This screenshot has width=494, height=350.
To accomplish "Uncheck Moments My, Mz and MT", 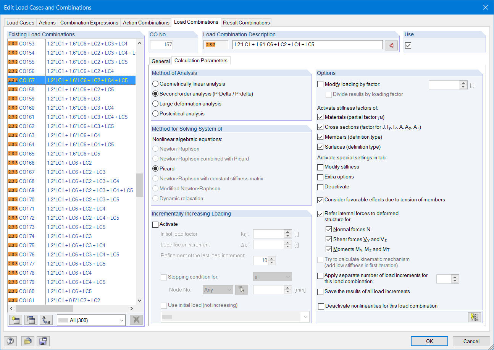I will 329,250.
